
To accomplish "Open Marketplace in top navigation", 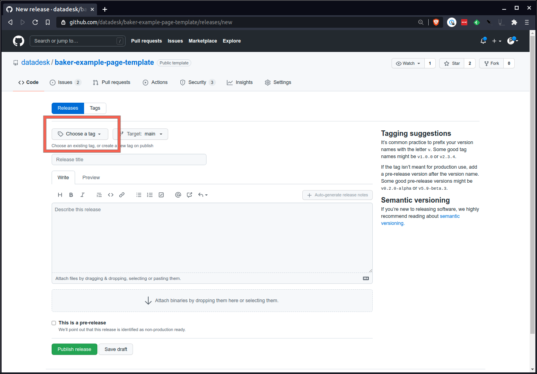I will point(203,41).
